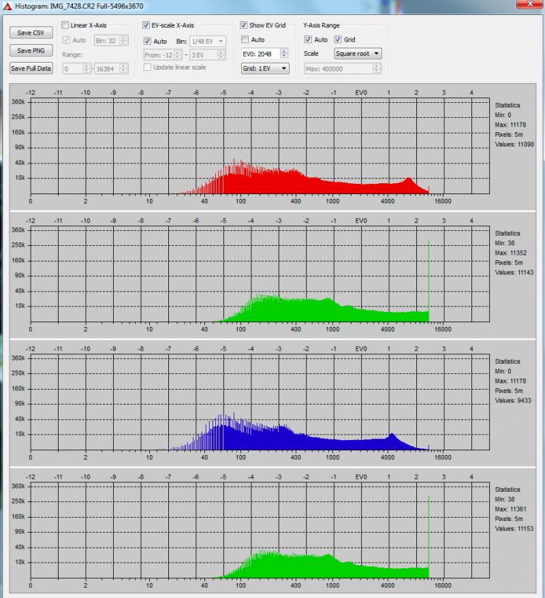Select the 'Values: 11153' statistic
The height and width of the screenshot is (598, 545).
514,529
